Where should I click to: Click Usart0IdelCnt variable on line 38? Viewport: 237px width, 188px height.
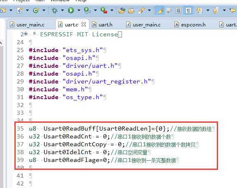point(68,152)
